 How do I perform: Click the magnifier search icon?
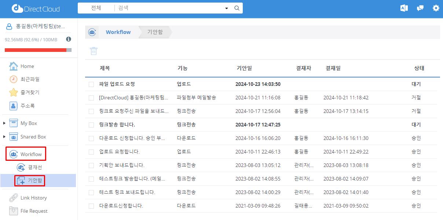237,8
